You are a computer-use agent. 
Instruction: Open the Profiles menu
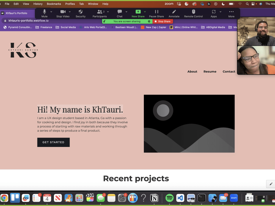[70, 4]
